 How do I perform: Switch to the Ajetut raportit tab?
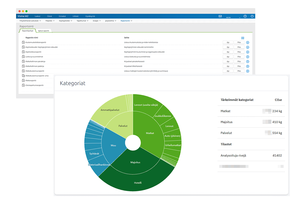point(43,31)
